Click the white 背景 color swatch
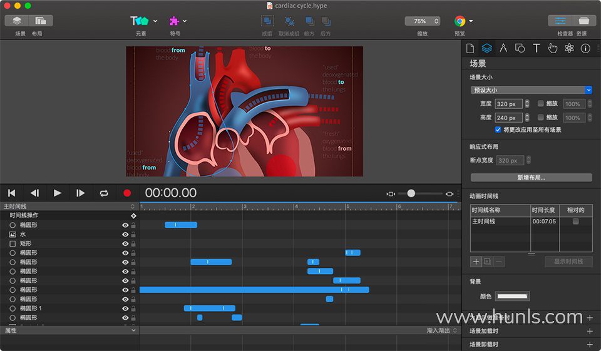 tap(512, 296)
